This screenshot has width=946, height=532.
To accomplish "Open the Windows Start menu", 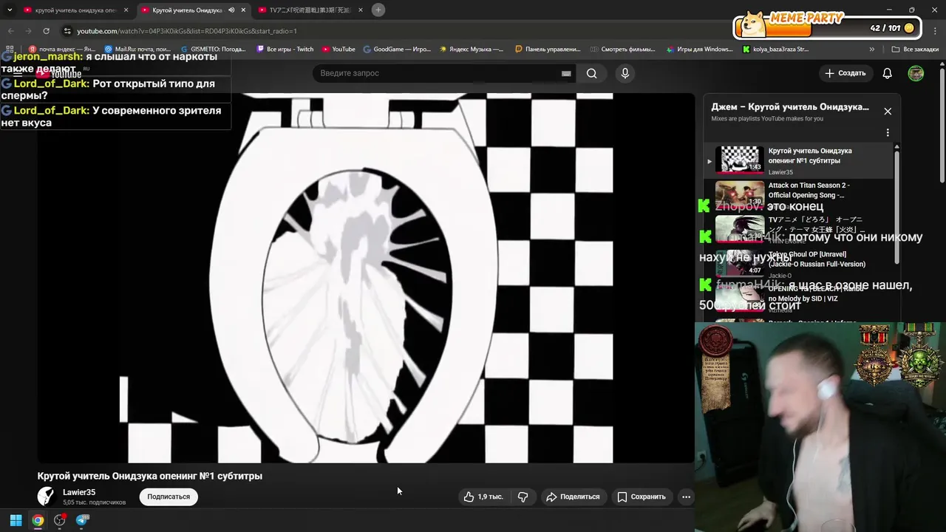I will tap(16, 520).
